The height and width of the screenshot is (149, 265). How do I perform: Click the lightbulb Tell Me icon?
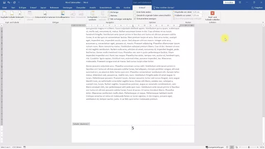point(154,7)
